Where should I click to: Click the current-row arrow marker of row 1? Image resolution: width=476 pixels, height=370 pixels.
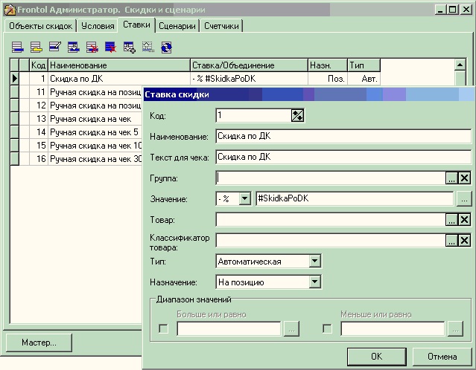tap(15, 79)
